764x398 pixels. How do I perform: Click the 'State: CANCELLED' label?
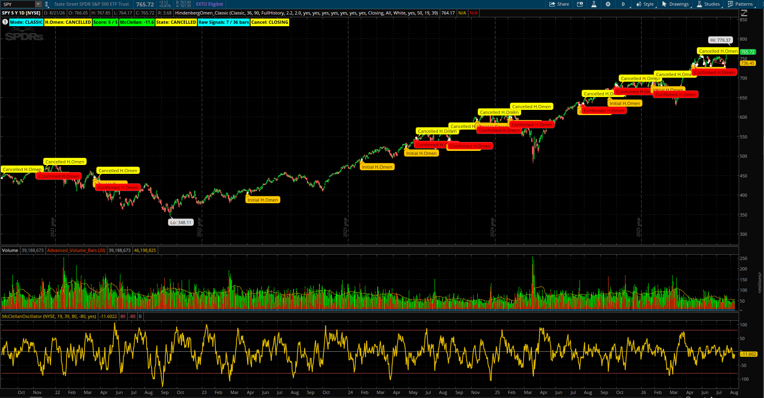click(176, 22)
